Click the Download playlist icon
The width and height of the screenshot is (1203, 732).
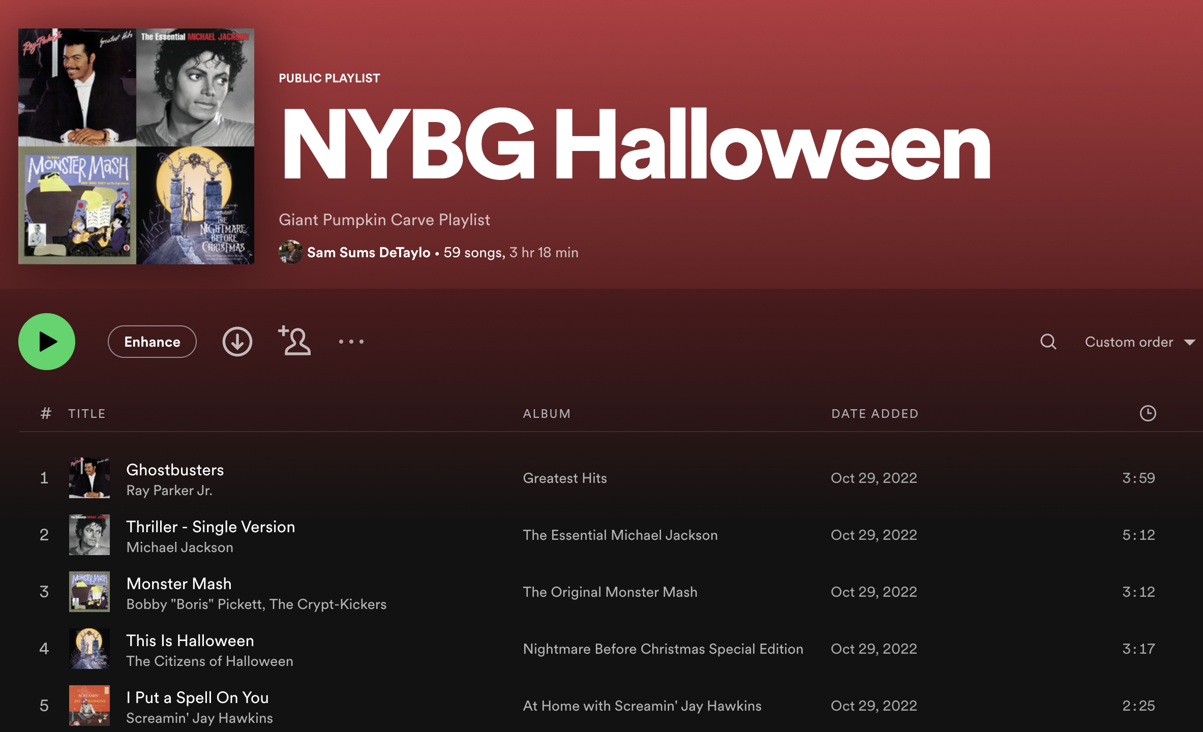(x=237, y=342)
